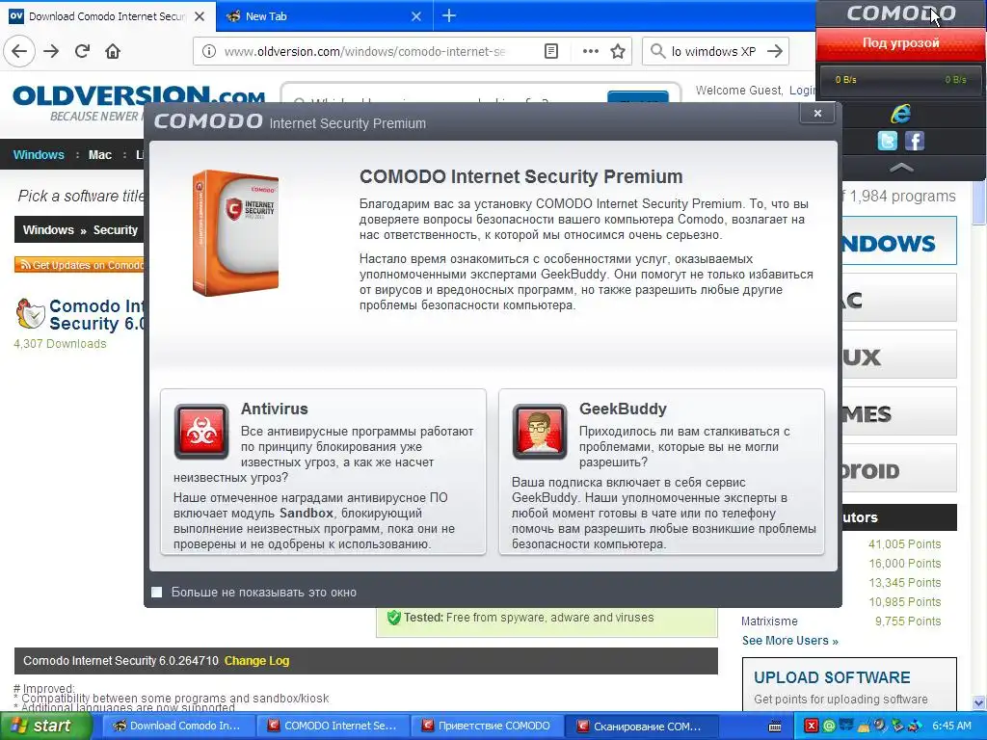
Task: Open the Change Log link
Action: [x=256, y=661]
